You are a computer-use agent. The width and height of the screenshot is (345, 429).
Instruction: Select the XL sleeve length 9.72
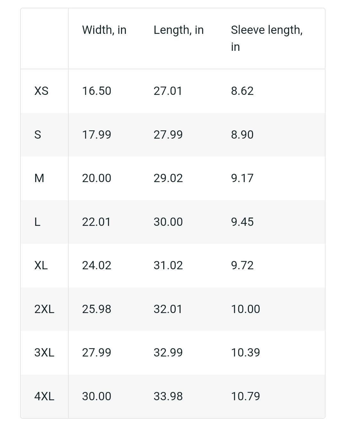[242, 265]
